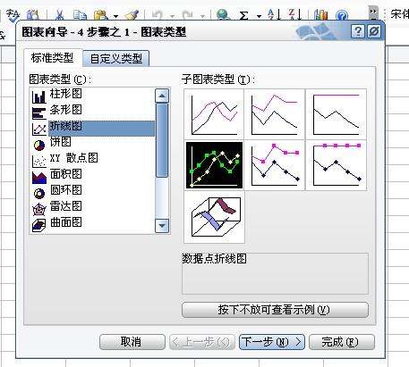Click the Sort Descending Z-A icon

(x=294, y=14)
